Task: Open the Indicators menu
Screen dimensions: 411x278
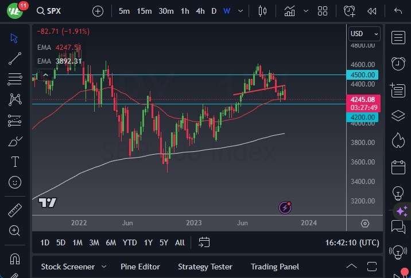Action: [290, 11]
